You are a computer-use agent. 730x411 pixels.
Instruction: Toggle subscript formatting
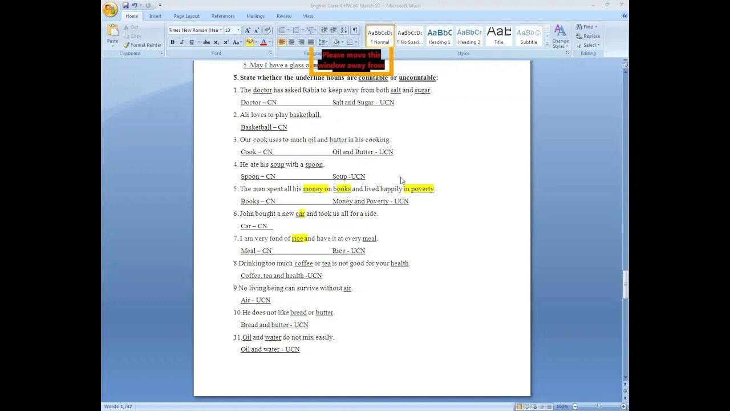pyautogui.click(x=216, y=42)
